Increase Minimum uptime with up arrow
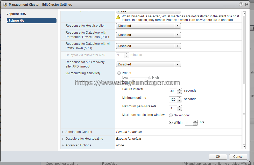Screen dimensions: 254x165 179,98
